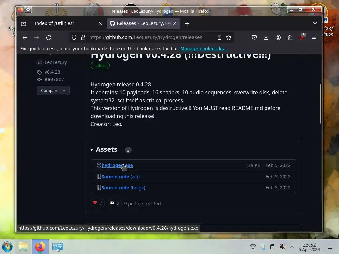Open the Manage bookmarks link
Viewport: 339px width, 254px height.
click(204, 49)
